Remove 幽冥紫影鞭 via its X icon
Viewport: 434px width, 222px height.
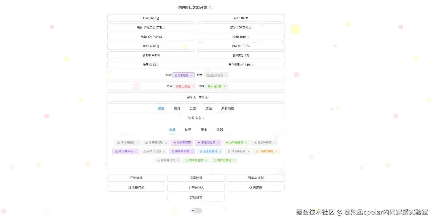tap(192, 151)
